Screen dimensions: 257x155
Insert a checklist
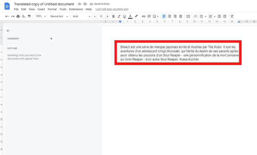(195, 16)
